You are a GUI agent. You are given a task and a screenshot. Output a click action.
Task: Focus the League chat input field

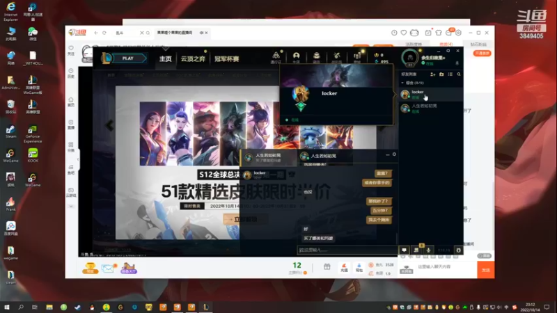coord(347,250)
